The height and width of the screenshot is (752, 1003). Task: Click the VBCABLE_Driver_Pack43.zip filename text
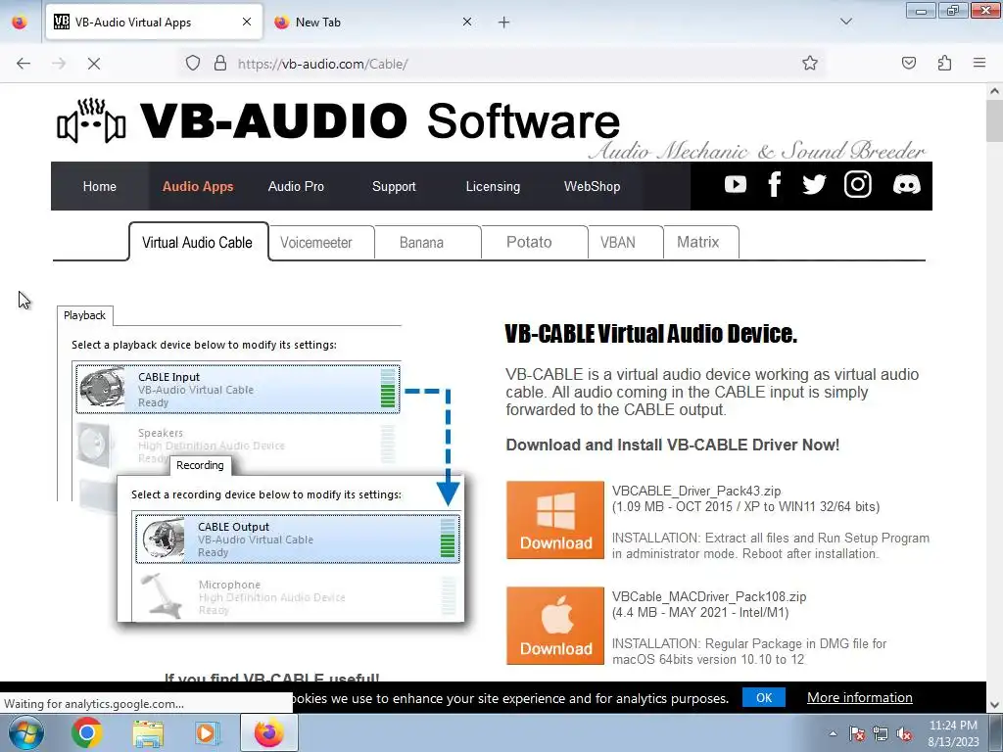tap(696, 492)
